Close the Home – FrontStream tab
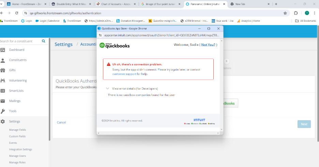Viewport: 319px width, 167px height. 45,4
